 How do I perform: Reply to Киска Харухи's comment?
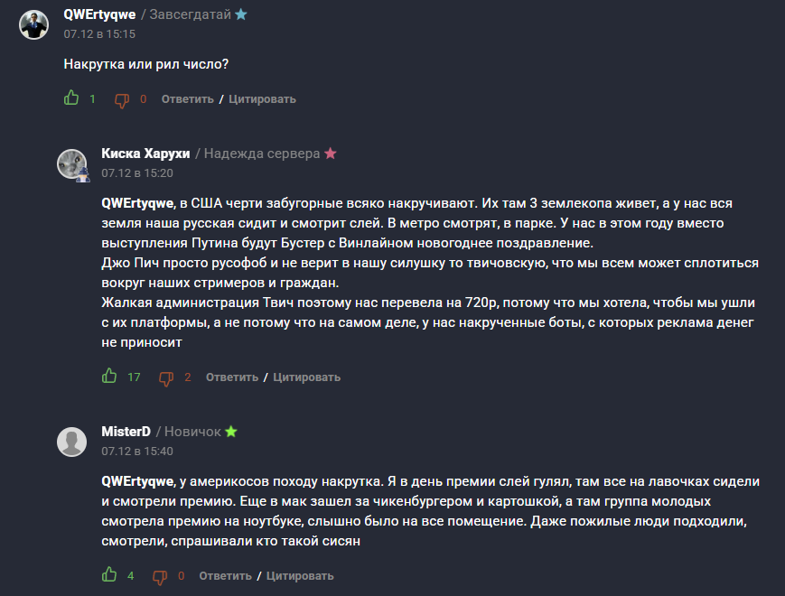231,377
